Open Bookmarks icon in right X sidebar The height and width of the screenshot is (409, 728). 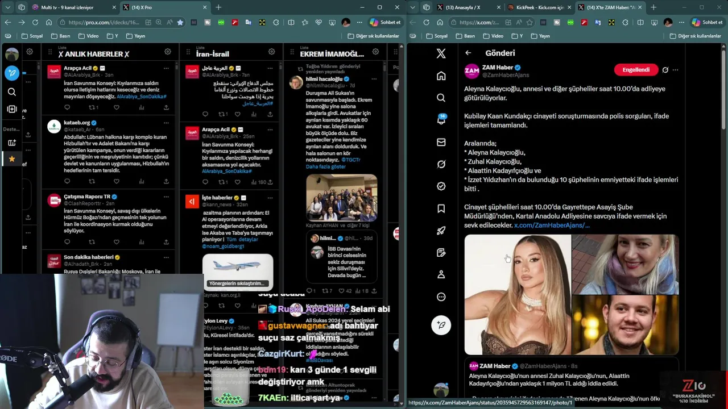441,208
